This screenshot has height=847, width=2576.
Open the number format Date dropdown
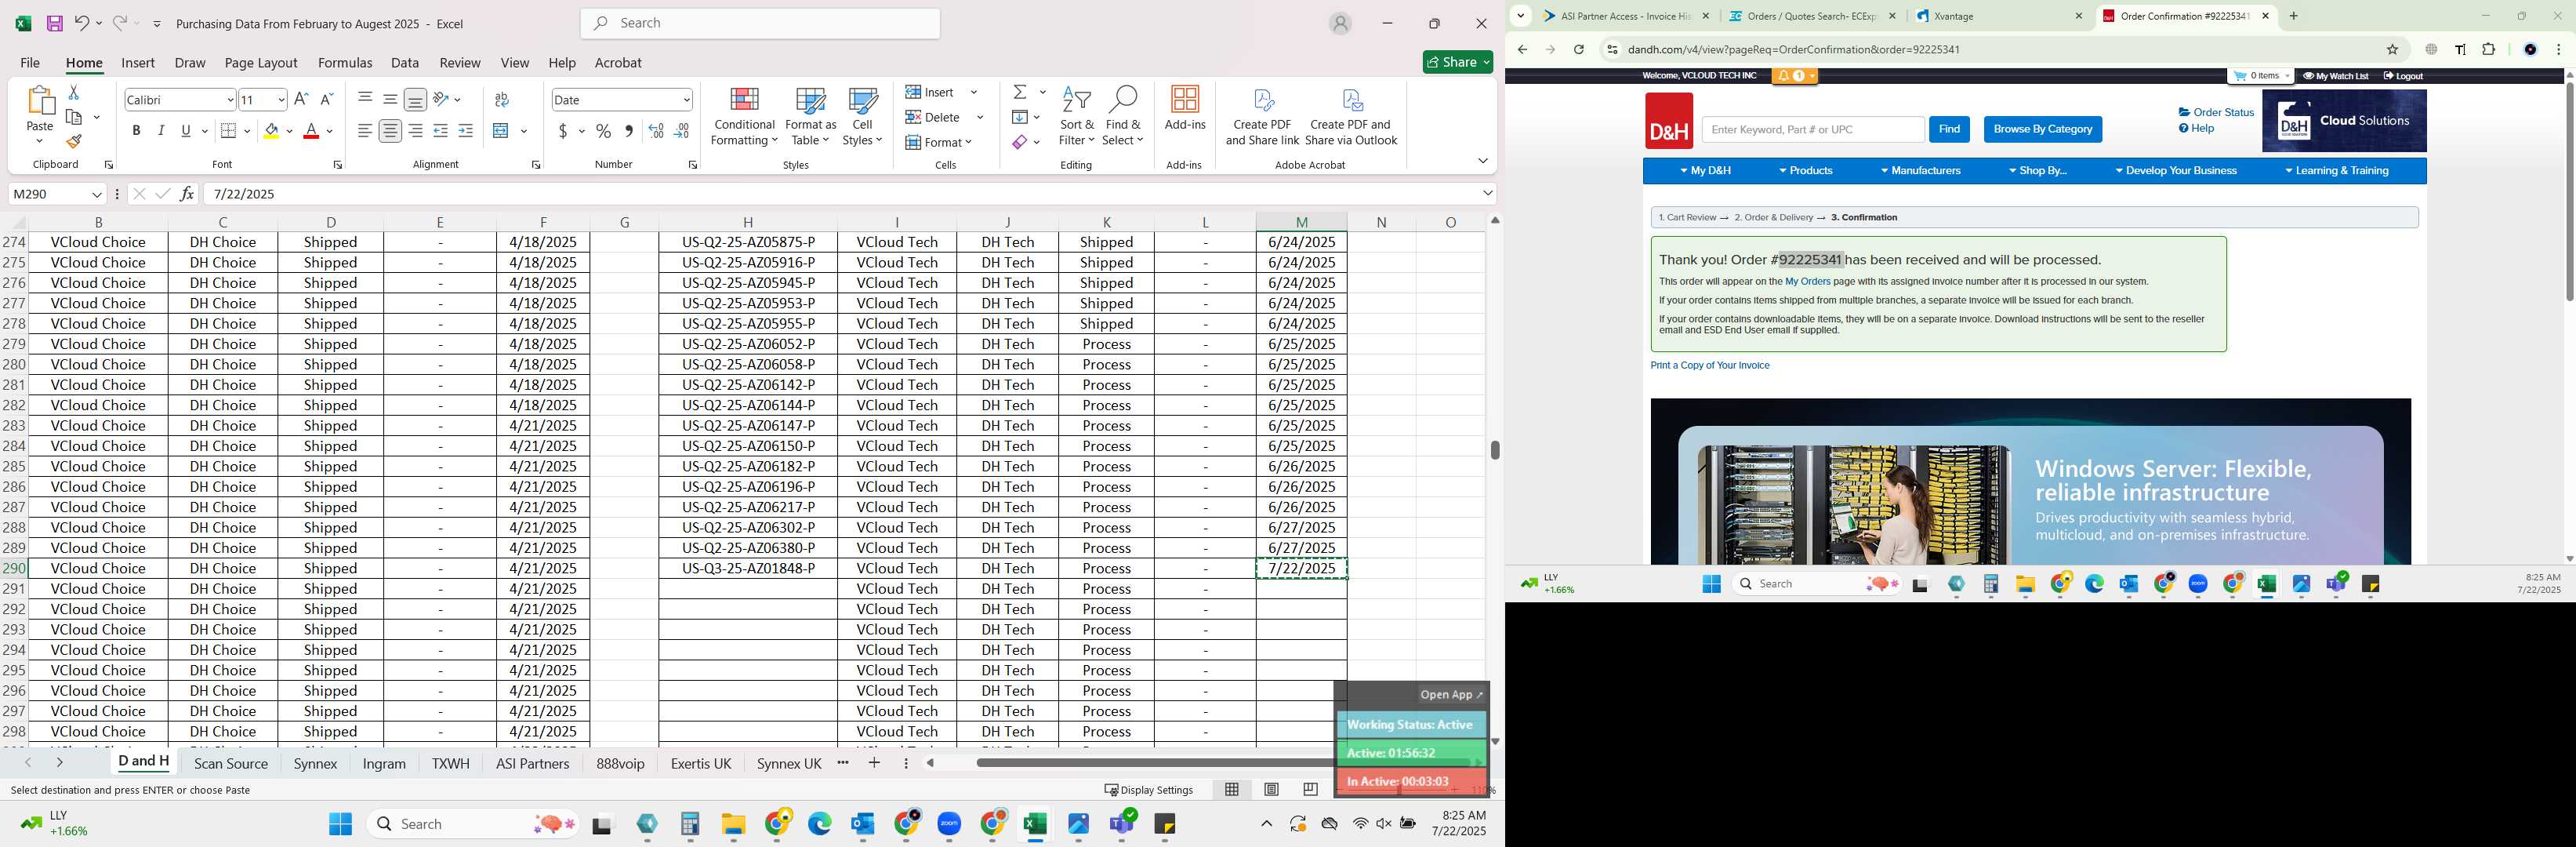point(686,100)
